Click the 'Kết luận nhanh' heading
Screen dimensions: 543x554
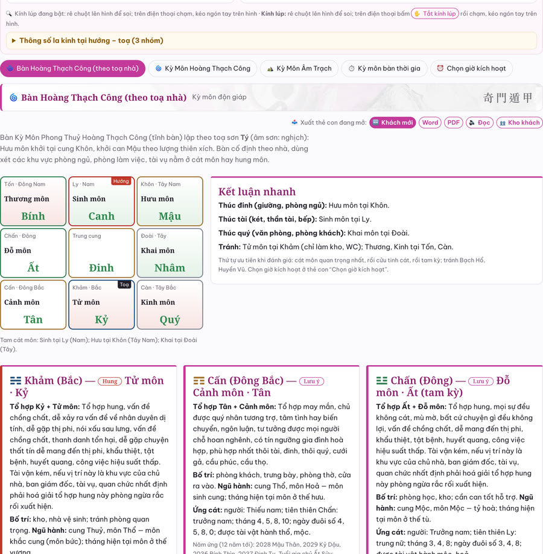click(x=257, y=192)
